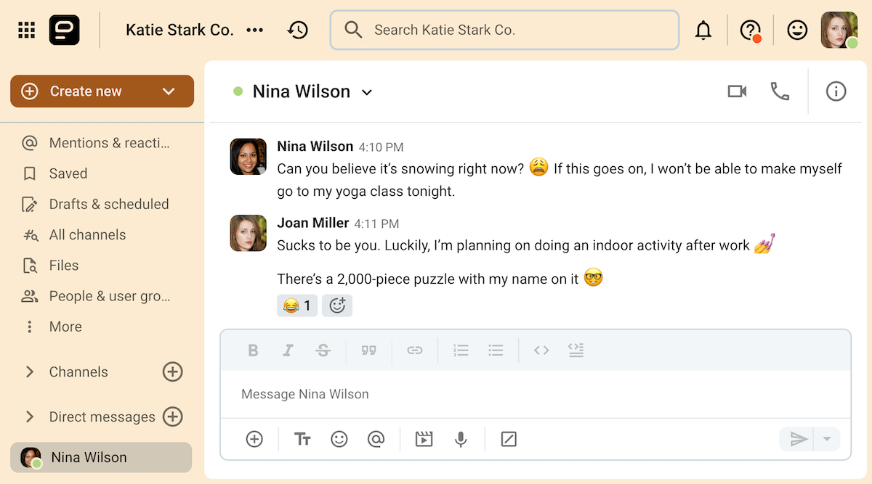This screenshot has width=872, height=484.
Task: Toggle italic formatting in composer
Action: point(288,350)
